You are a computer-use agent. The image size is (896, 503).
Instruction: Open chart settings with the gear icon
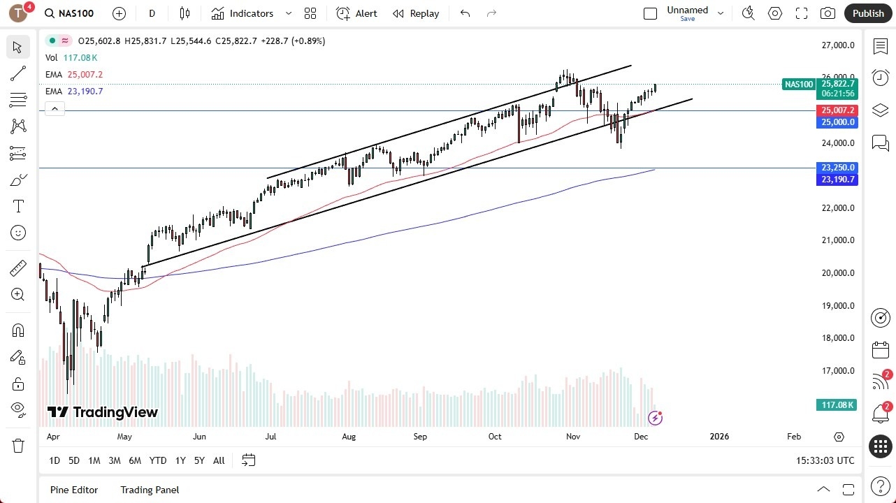pyautogui.click(x=774, y=13)
